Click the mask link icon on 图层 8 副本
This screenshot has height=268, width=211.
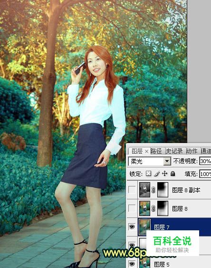pyautogui.click(x=153, y=190)
